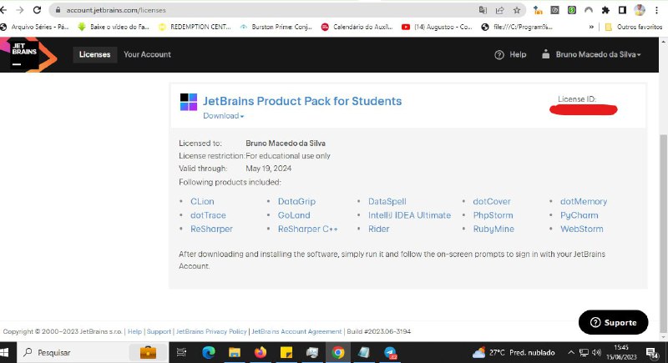This screenshot has width=668, height=363.
Task: Open the CLion product link
Action: click(x=202, y=201)
